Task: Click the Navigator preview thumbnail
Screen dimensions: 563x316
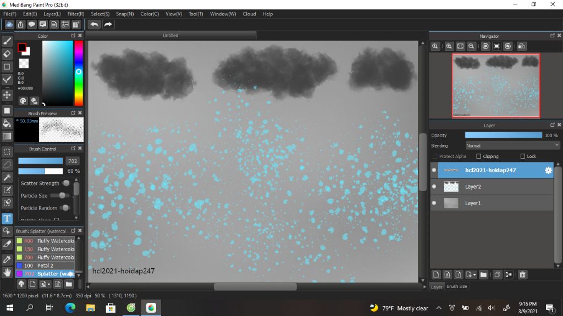Action: [x=496, y=86]
